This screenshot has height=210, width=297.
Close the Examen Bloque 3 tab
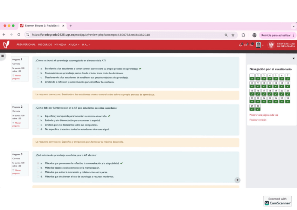point(63,26)
